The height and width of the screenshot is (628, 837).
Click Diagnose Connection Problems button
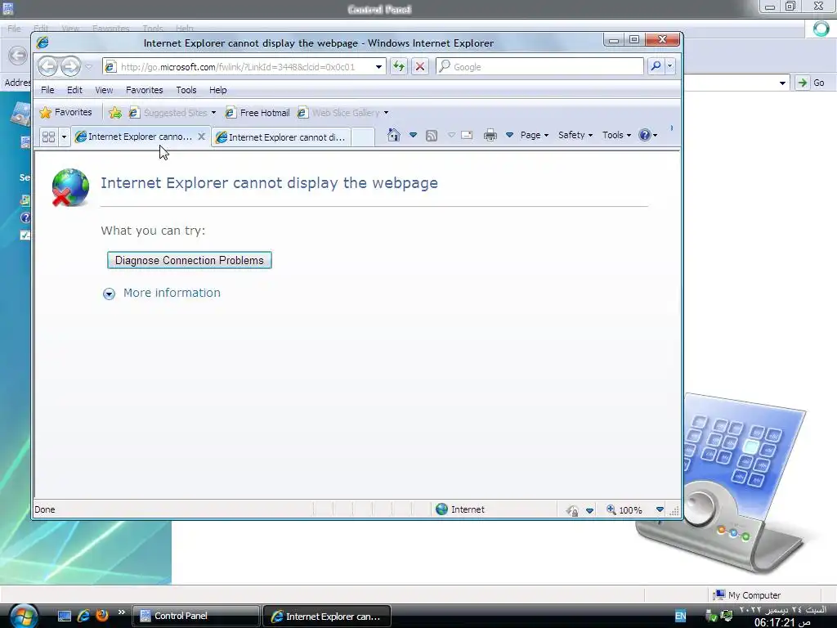(x=190, y=260)
